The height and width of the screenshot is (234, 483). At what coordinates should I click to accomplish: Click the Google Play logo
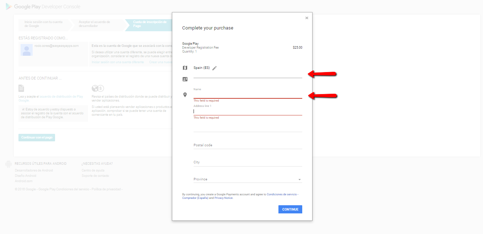(8, 6)
